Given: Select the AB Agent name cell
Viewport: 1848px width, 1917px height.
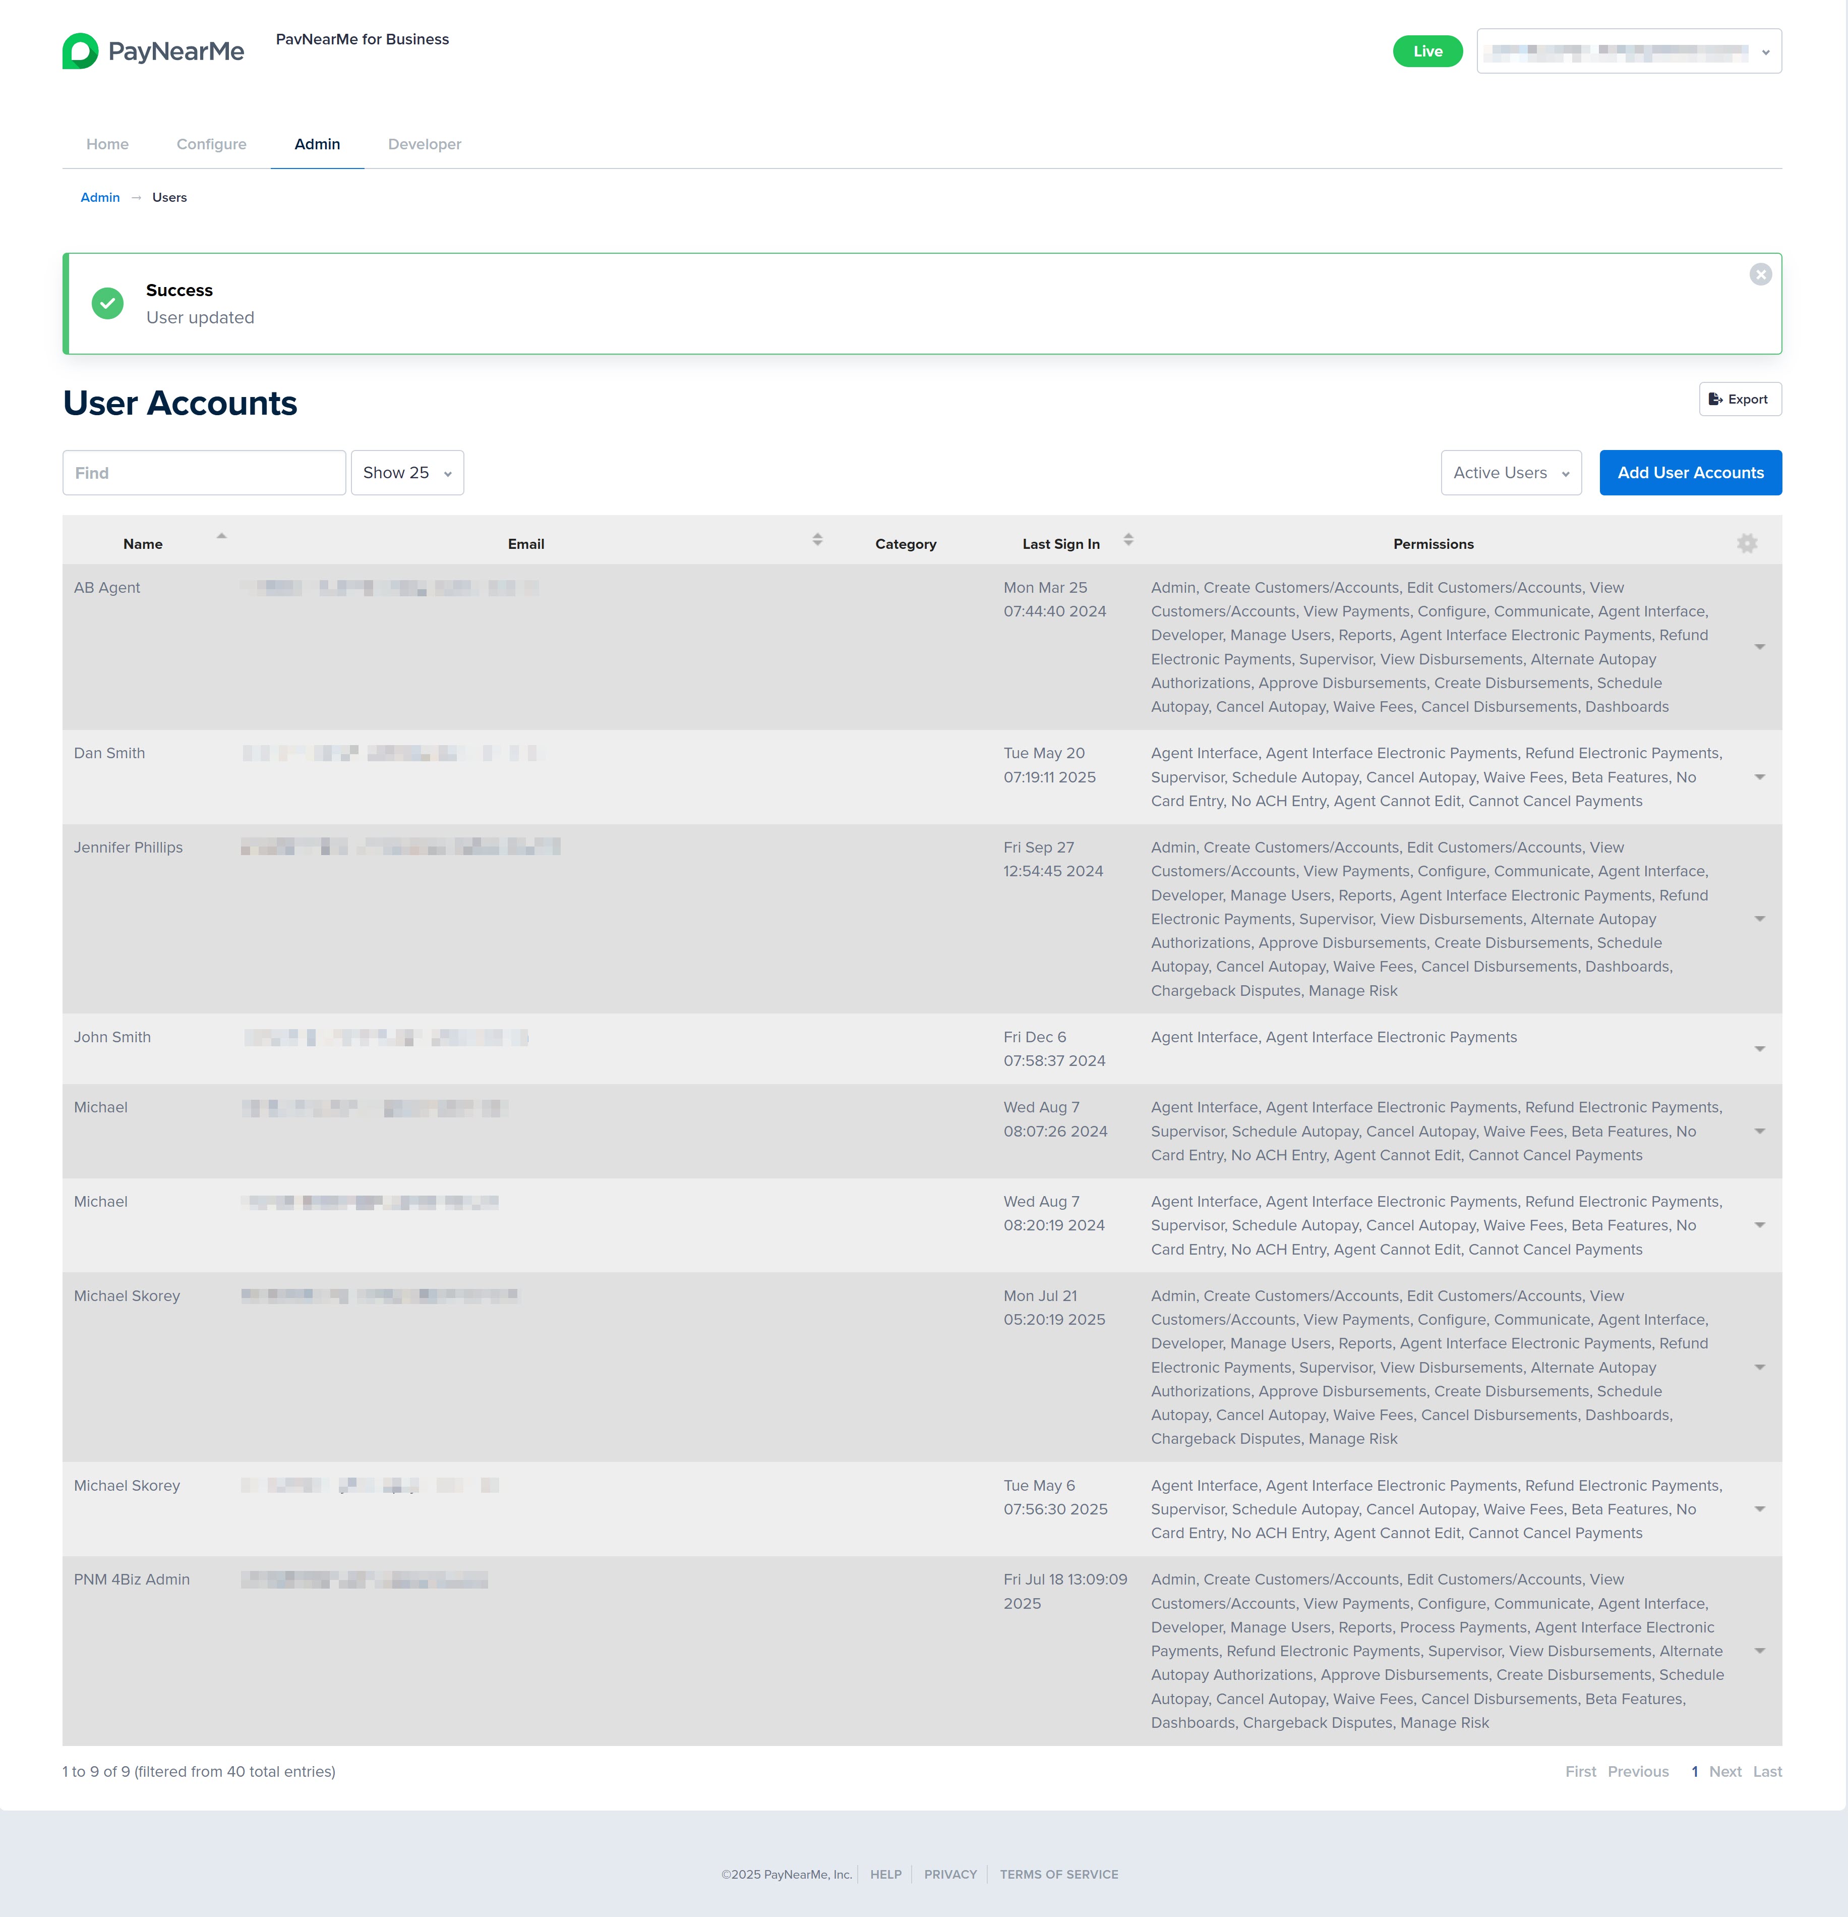Looking at the screenshot, I should [x=106, y=588].
